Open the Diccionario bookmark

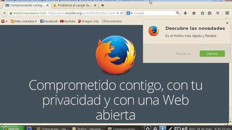coord(112,21)
